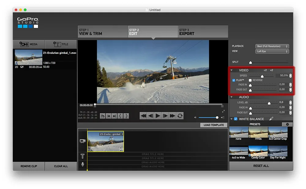Collapse the VIDEO section
The height and width of the screenshot is (189, 306).
point(231,70)
